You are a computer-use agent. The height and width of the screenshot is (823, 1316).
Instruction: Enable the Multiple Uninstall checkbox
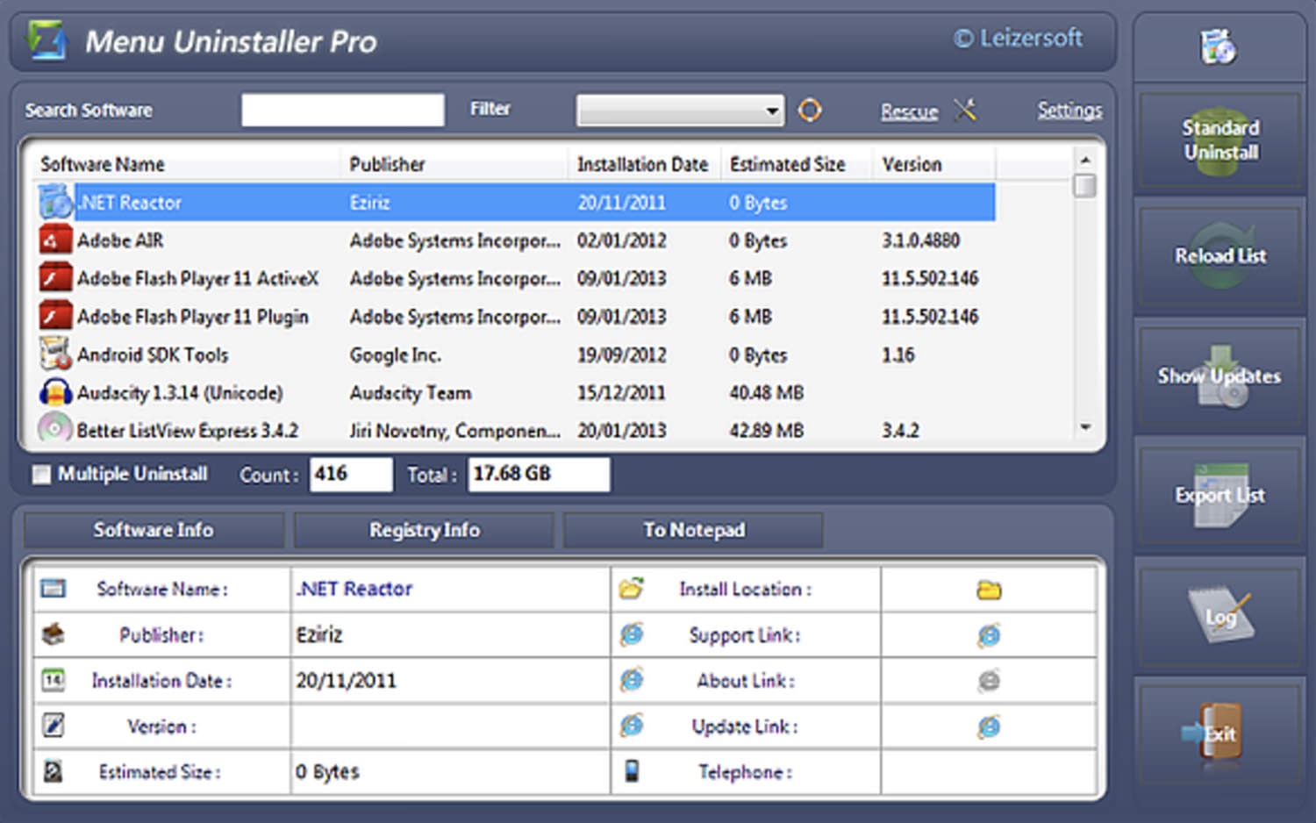[41, 475]
